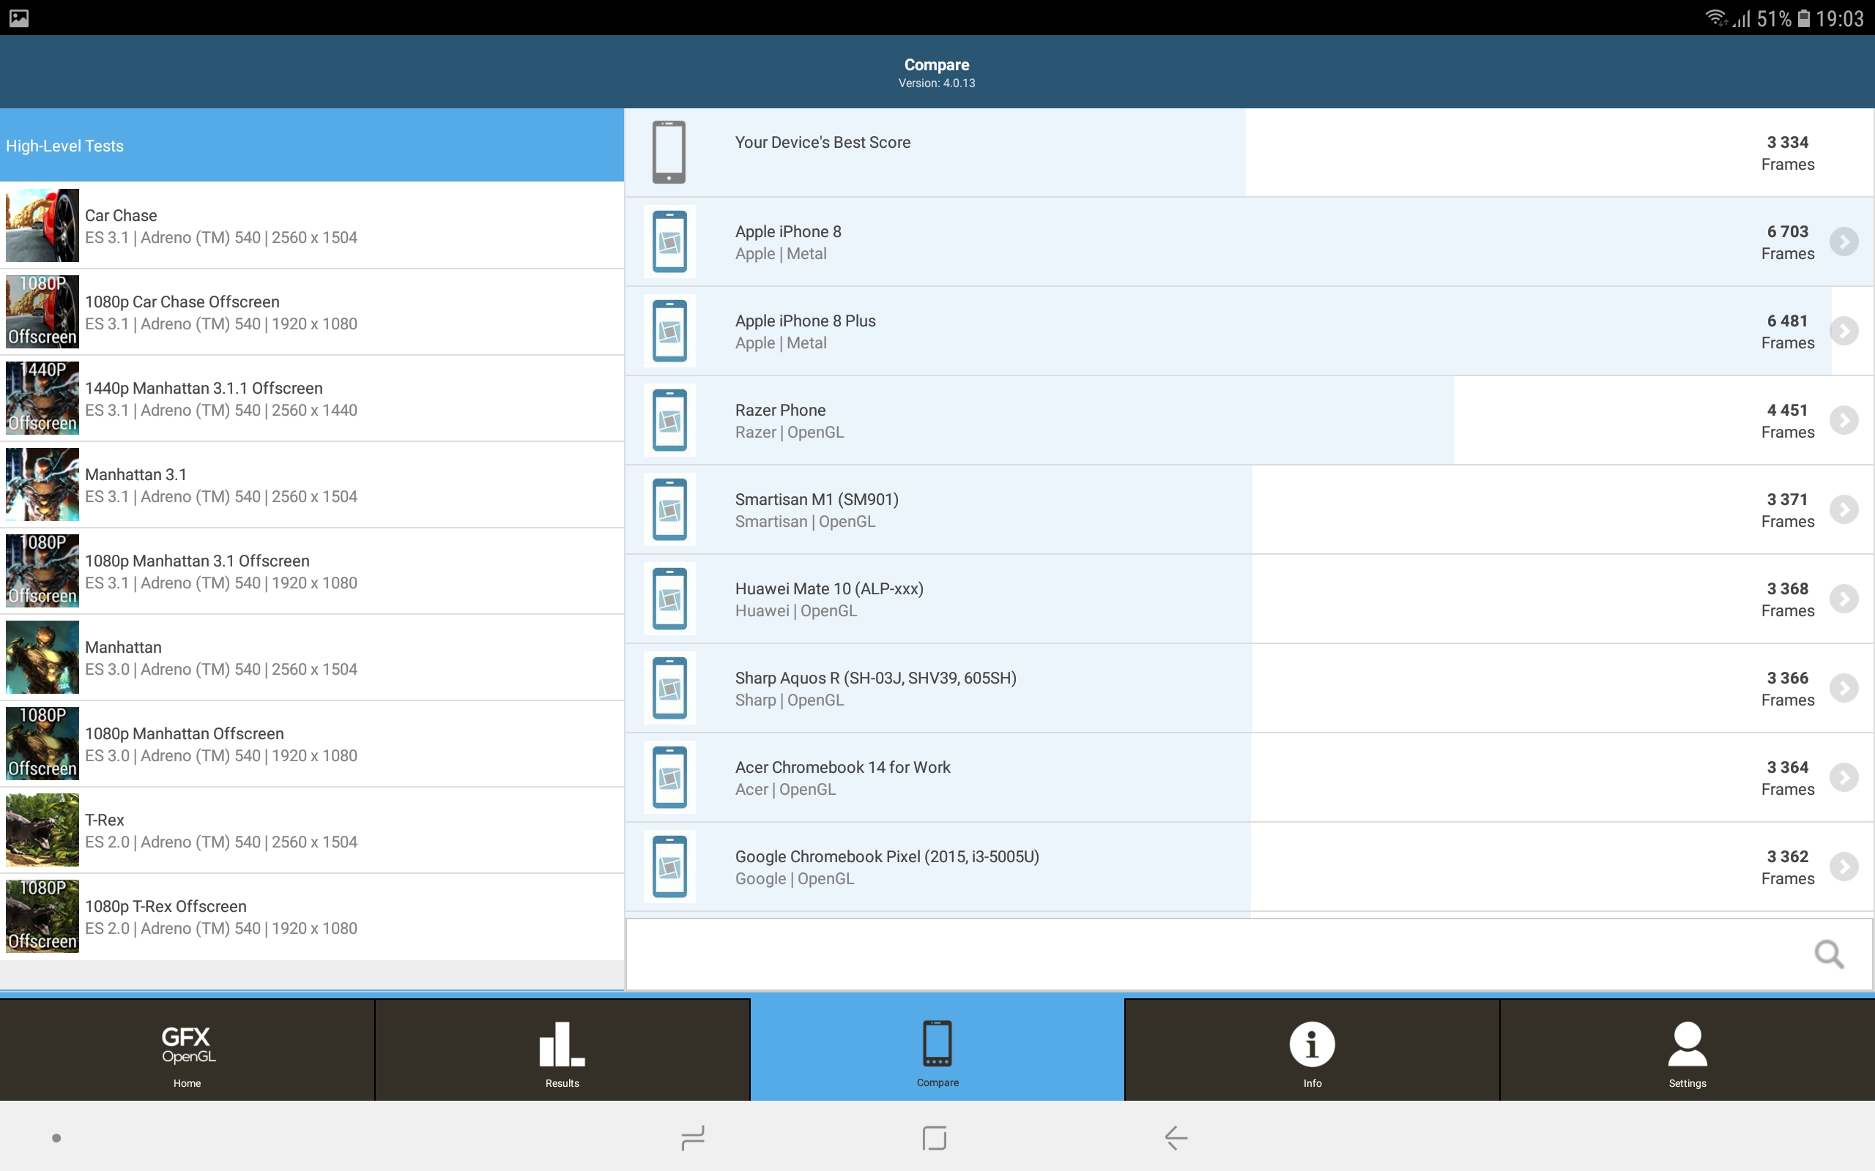
Task: Click the Car Chase test thumbnail
Action: pos(42,225)
